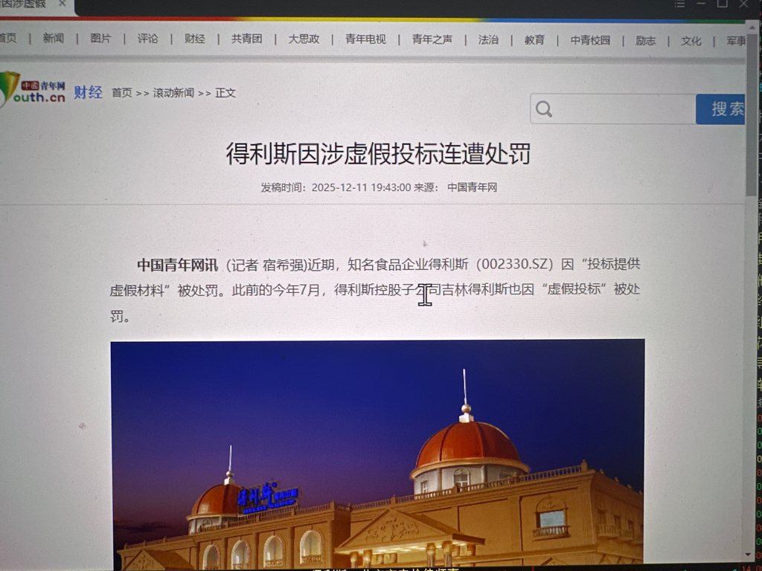Click the magnifier icon in search box

[x=544, y=109]
